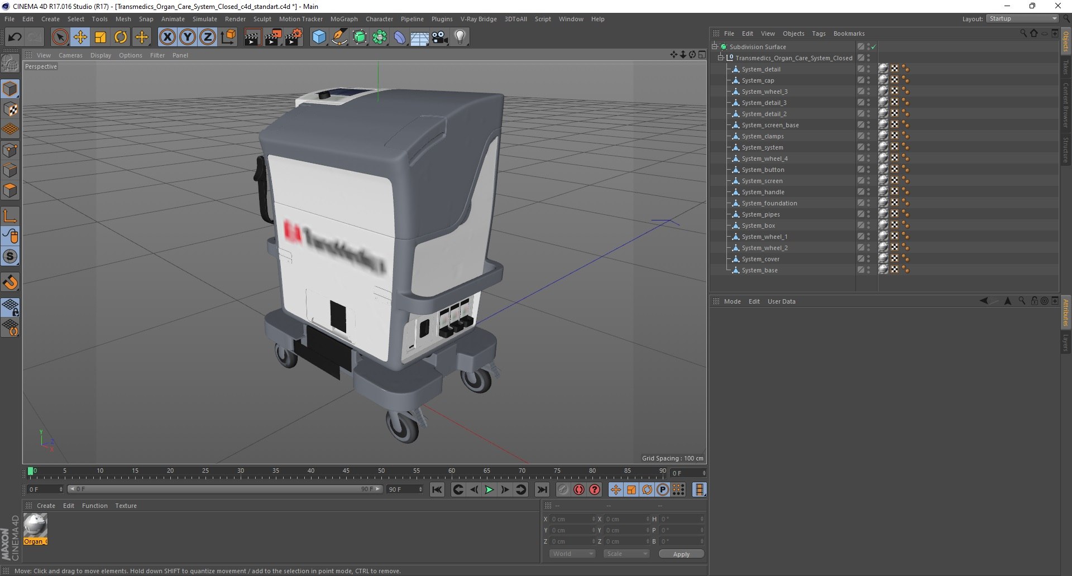1072x576 pixels.
Task: Add a Cube primitive object
Action: [x=319, y=37]
